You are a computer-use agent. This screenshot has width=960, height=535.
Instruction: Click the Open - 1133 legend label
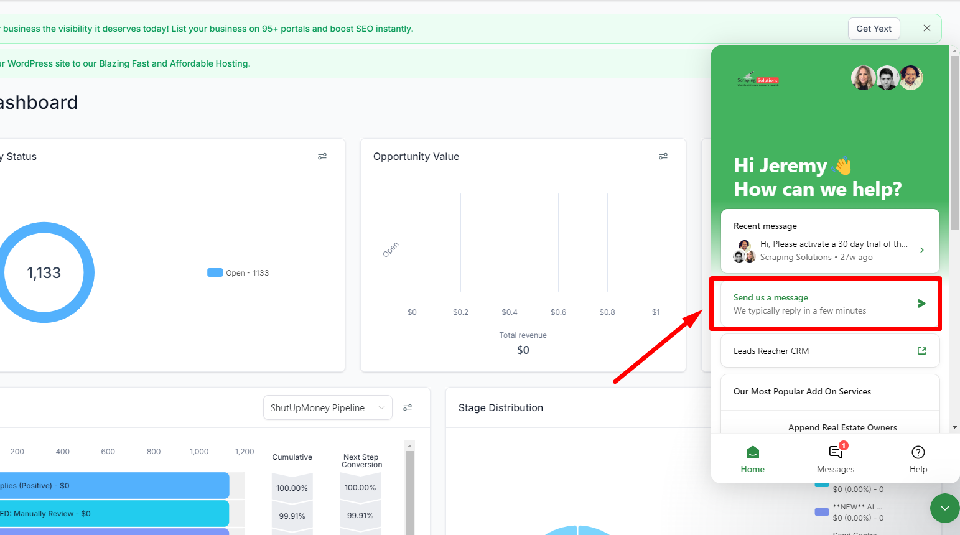click(x=248, y=273)
